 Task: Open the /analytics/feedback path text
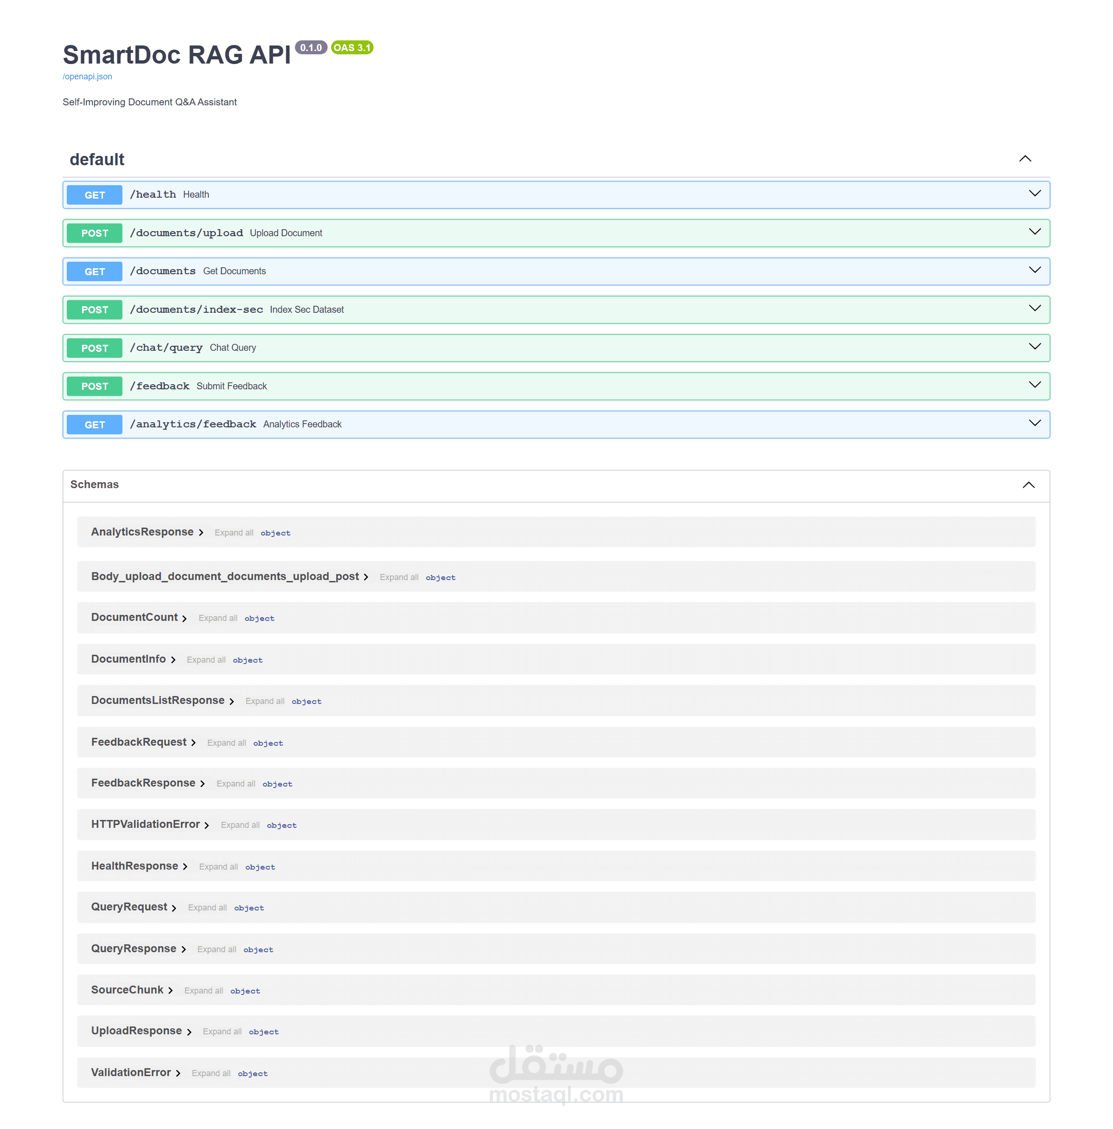[193, 424]
